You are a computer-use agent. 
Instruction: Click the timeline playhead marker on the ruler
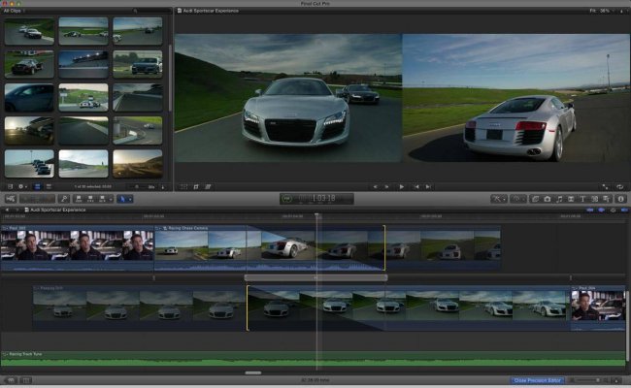(317, 216)
